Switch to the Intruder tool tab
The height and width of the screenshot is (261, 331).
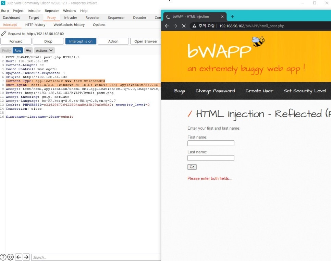pos(71,17)
